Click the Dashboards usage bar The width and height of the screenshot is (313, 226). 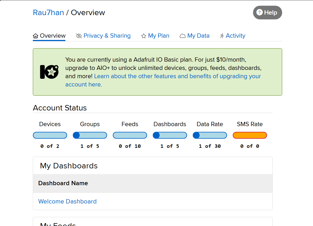[x=170, y=135]
